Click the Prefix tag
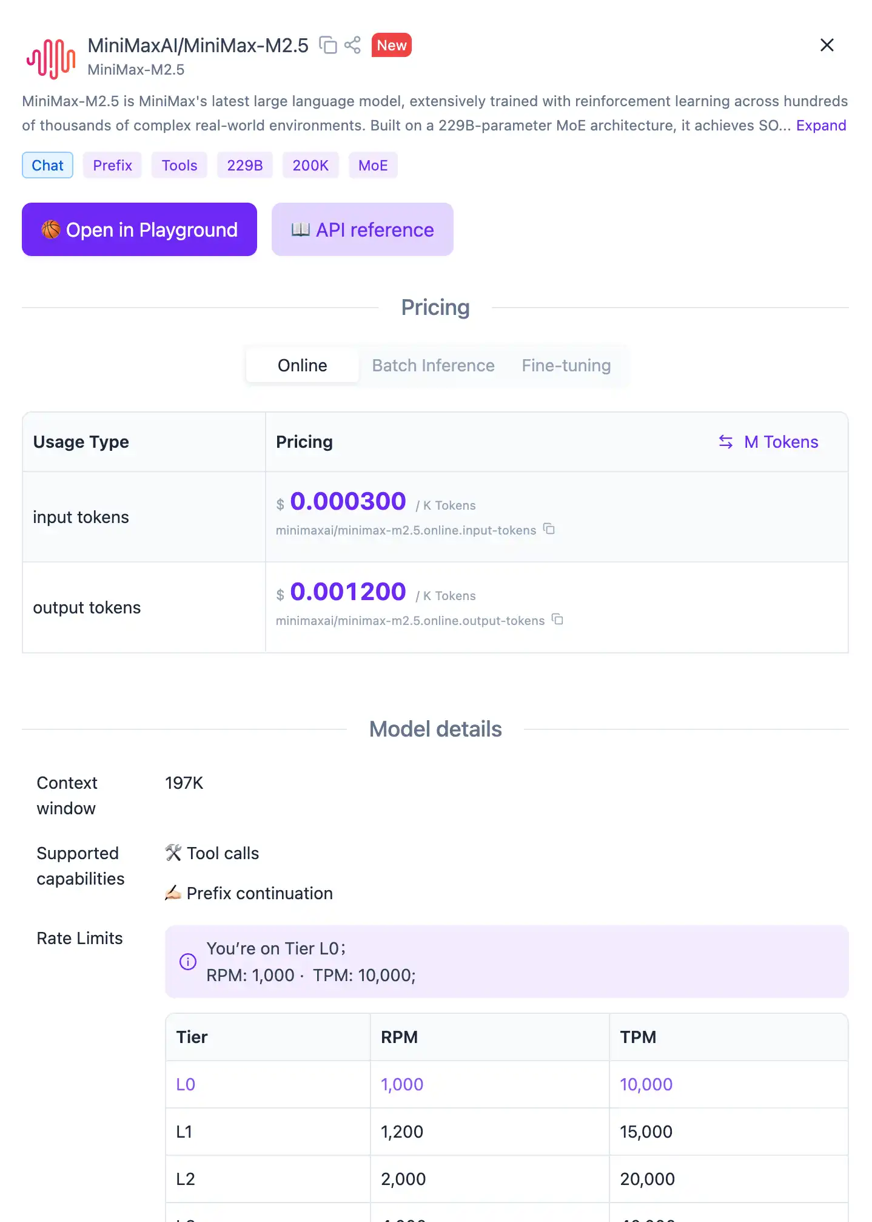This screenshot has width=872, height=1222. [x=112, y=166]
